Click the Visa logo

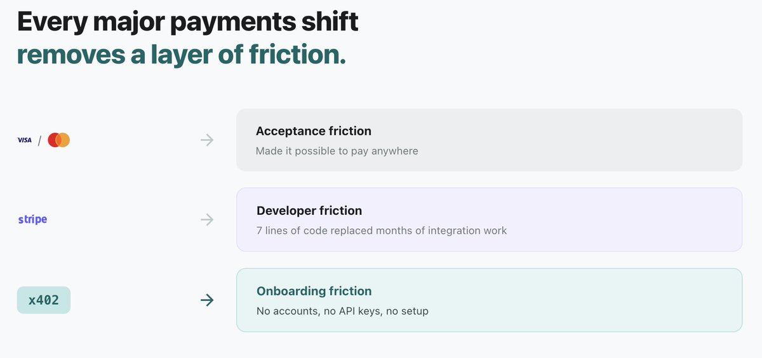tap(24, 140)
